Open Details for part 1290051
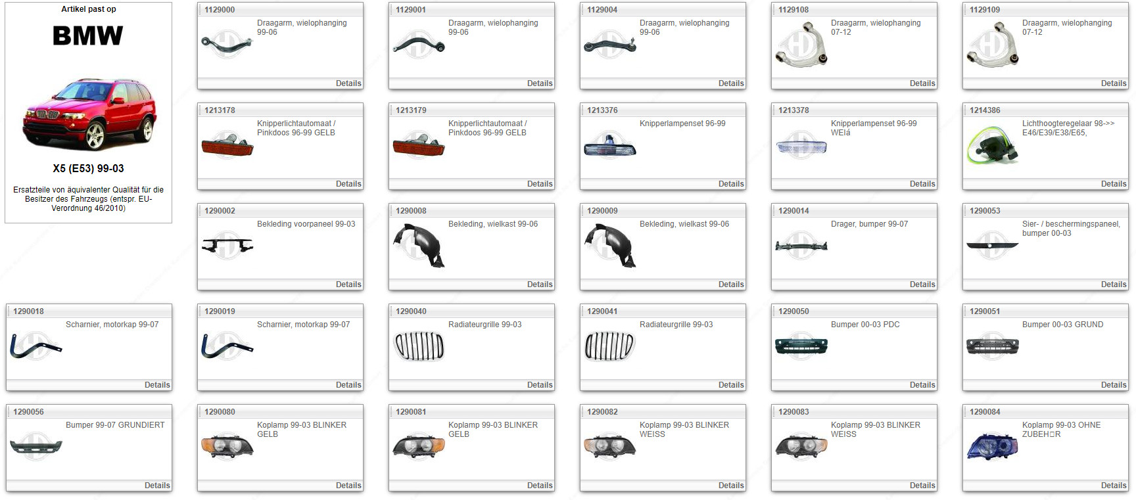 tap(1114, 385)
